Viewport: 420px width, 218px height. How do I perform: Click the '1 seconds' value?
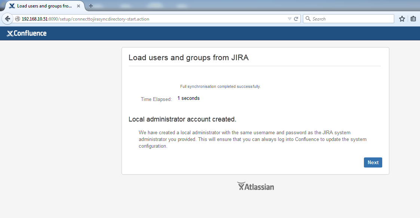point(188,98)
